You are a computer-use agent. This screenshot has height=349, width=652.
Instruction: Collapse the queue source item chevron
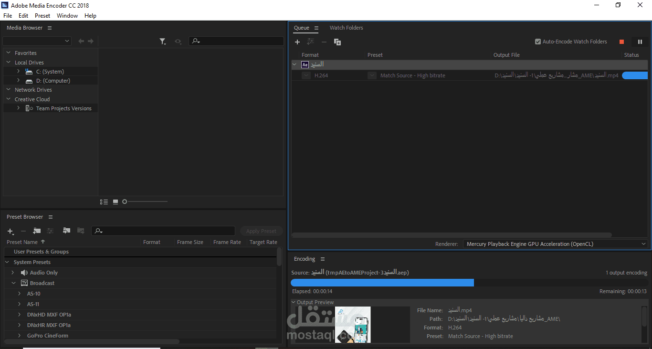[x=294, y=64]
